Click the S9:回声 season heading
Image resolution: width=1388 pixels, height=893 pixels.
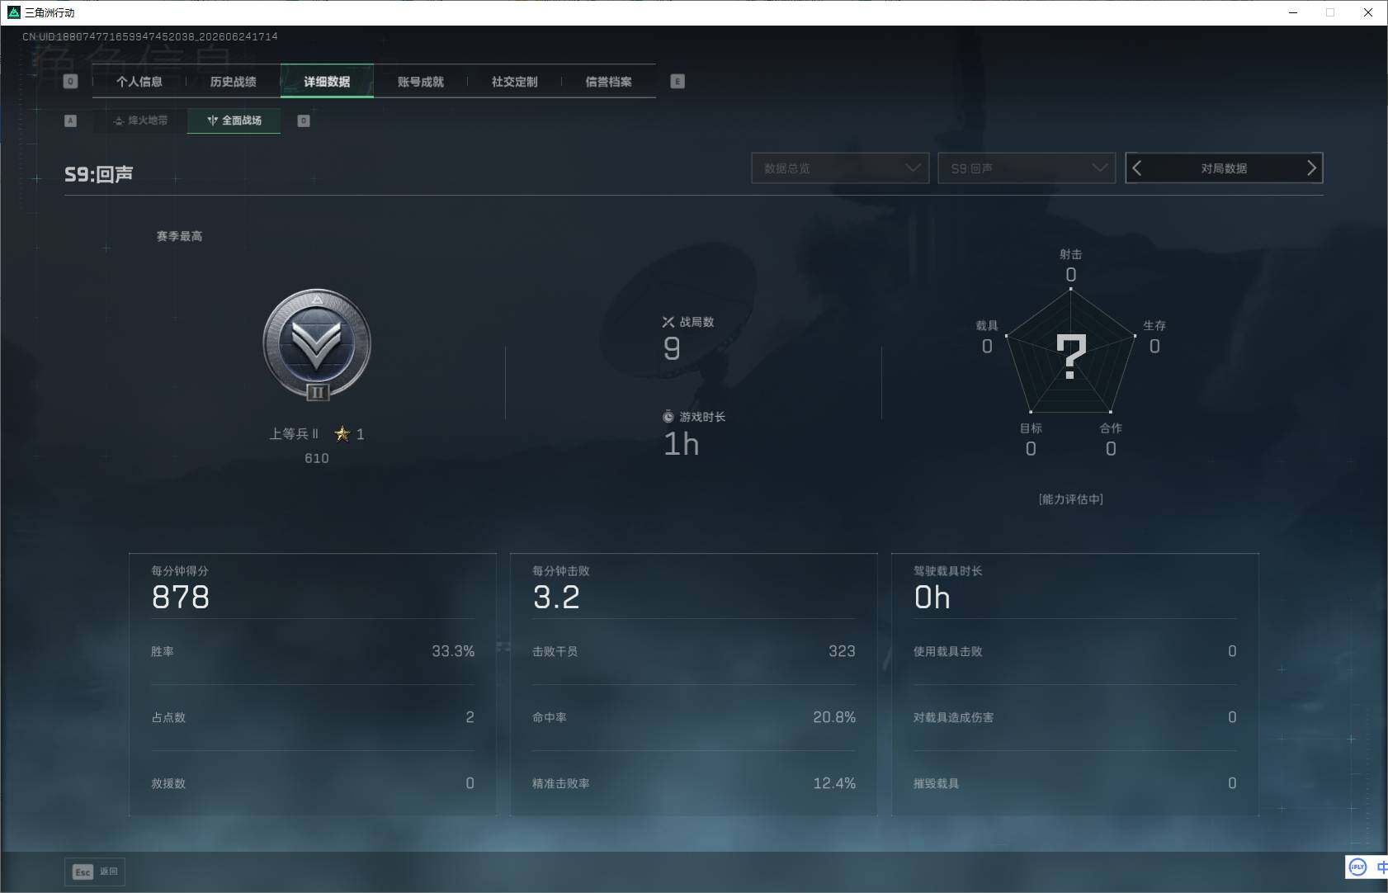99,174
